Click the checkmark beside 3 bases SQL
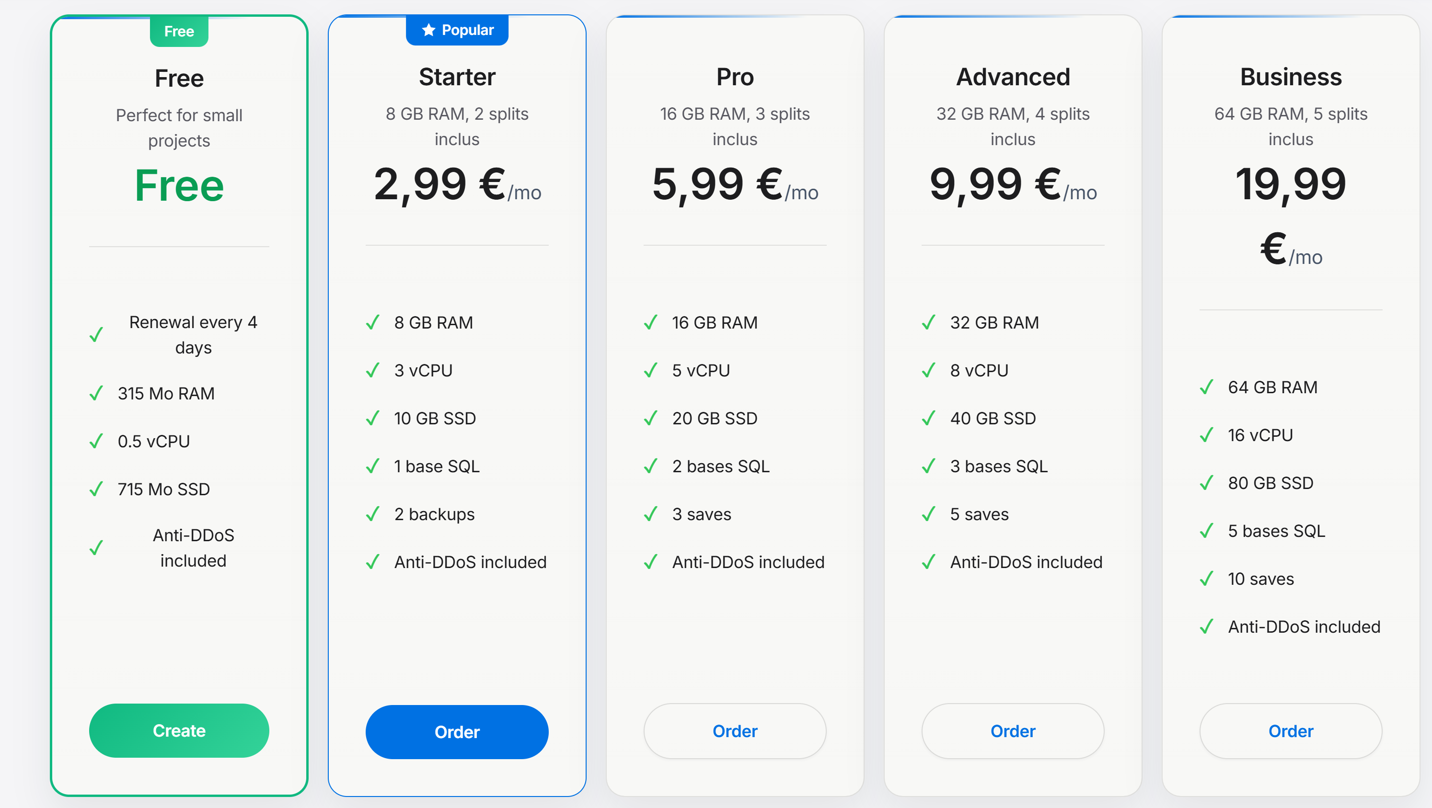Image resolution: width=1432 pixels, height=808 pixels. [928, 466]
